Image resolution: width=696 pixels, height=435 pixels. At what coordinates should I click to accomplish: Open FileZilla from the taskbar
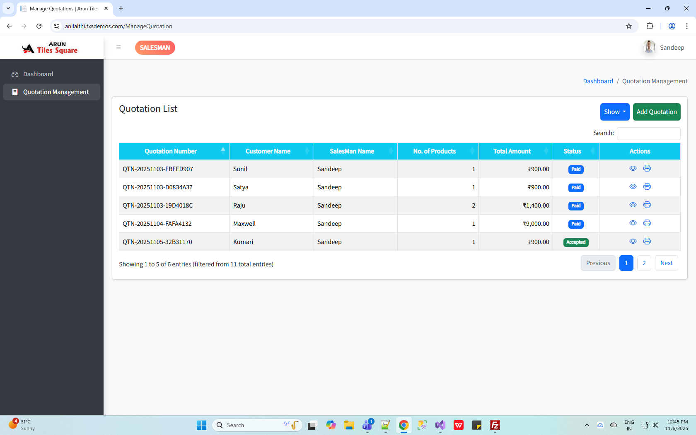coord(495,425)
